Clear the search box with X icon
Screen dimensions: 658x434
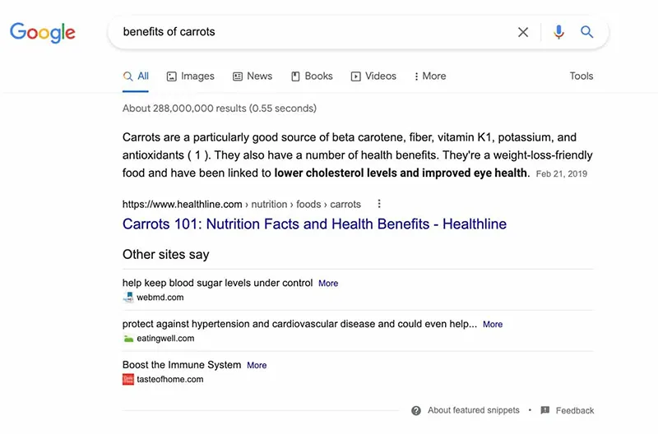tap(523, 32)
